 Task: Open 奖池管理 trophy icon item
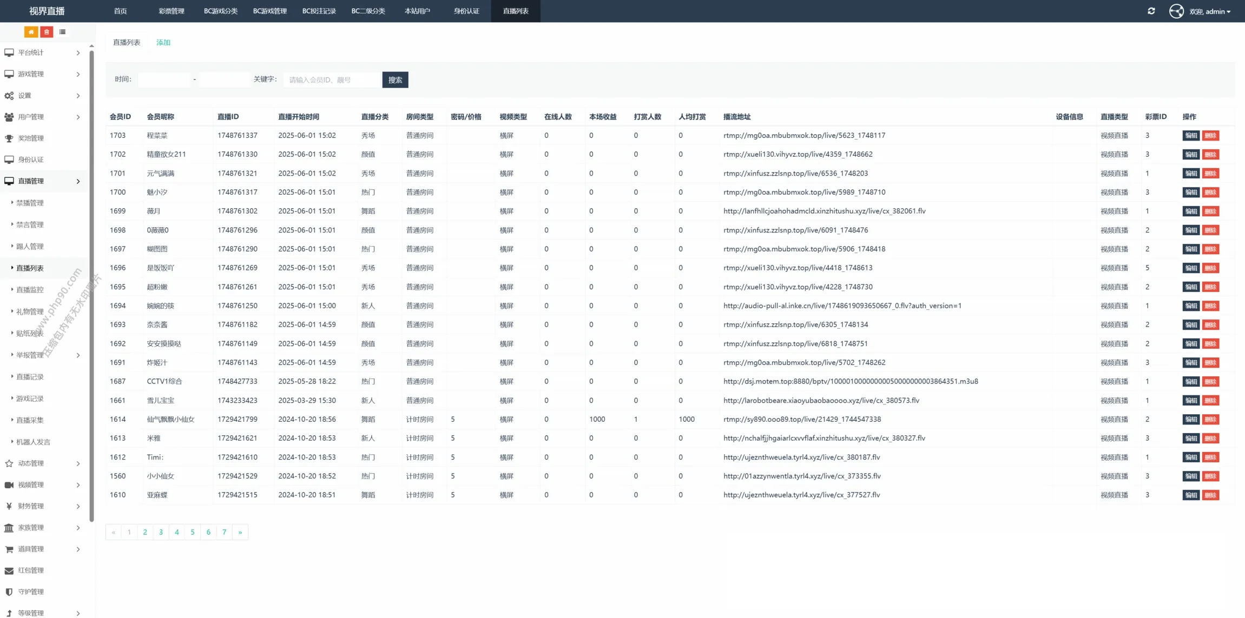coord(31,138)
